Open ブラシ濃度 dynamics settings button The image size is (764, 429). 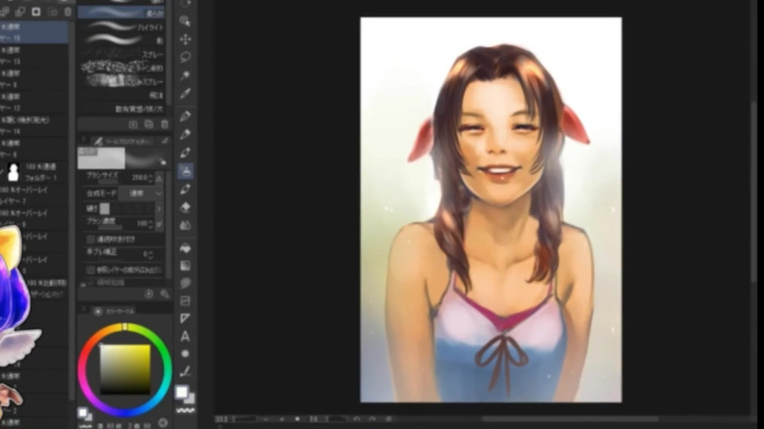tap(159, 224)
